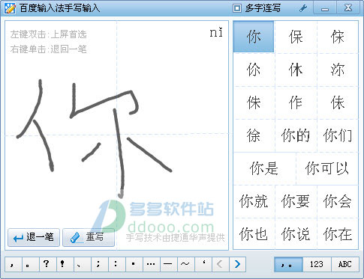Choose the phrase candidate 你们
The height and width of the screenshot is (279, 364).
(x=338, y=135)
